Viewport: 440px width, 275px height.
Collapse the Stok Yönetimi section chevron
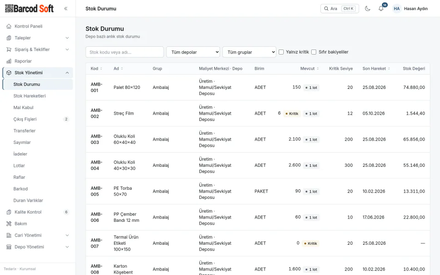[x=67, y=73]
